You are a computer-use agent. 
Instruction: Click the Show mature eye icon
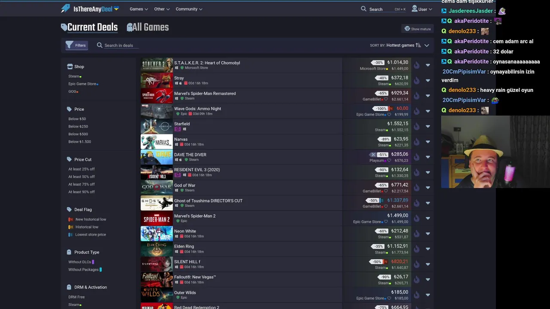pos(407,29)
